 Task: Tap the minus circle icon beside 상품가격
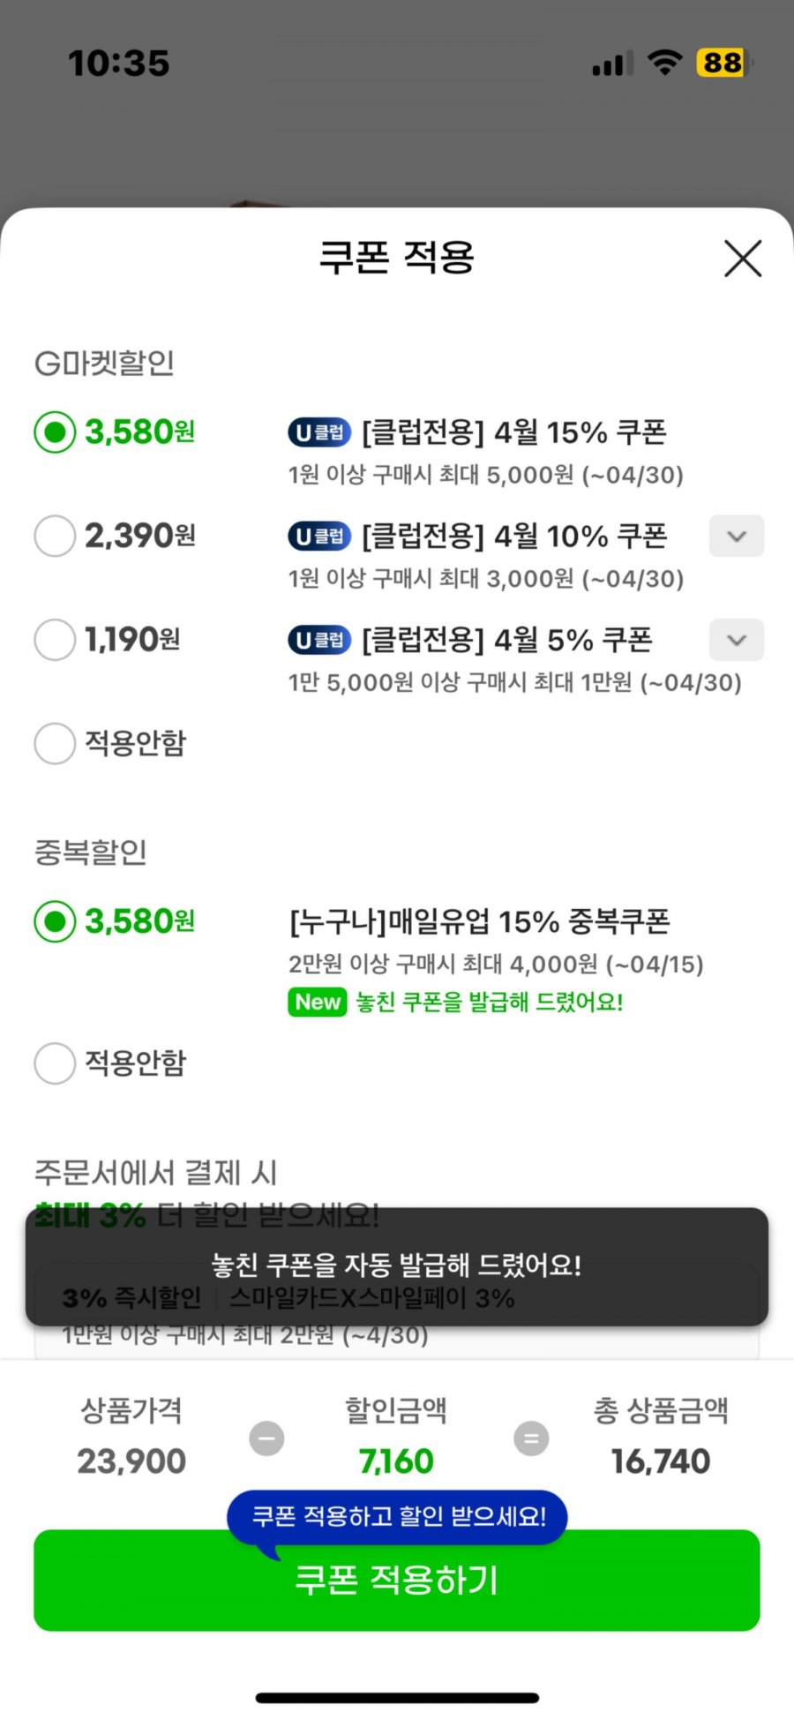coord(266,1438)
